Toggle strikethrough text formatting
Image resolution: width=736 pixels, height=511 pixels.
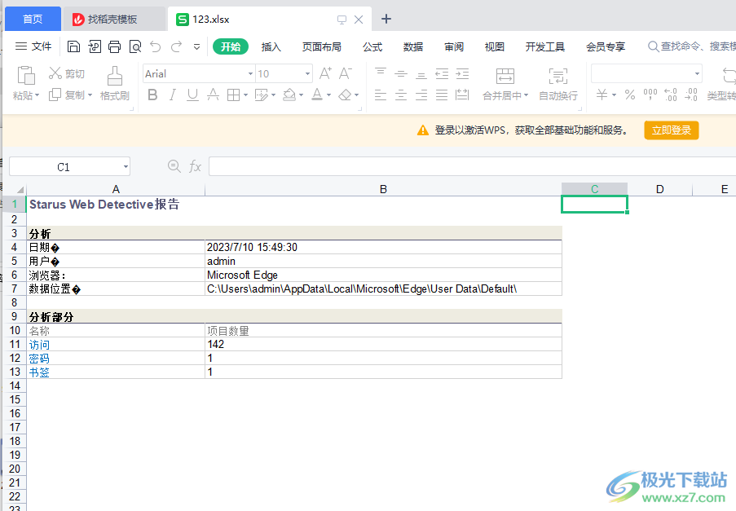coord(213,95)
